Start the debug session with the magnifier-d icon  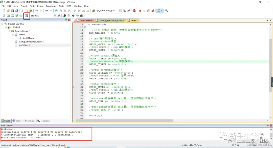pyautogui.click(x=134, y=11)
